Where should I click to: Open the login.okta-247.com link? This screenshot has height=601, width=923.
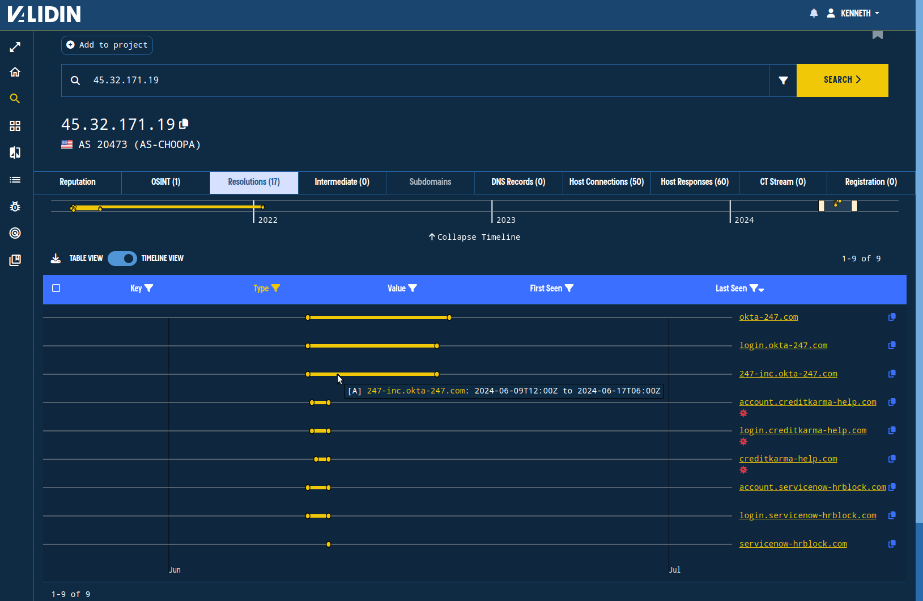(783, 345)
